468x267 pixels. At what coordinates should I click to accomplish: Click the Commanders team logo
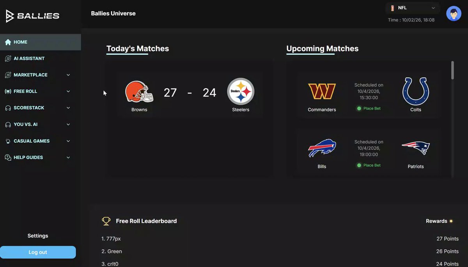[322, 91]
